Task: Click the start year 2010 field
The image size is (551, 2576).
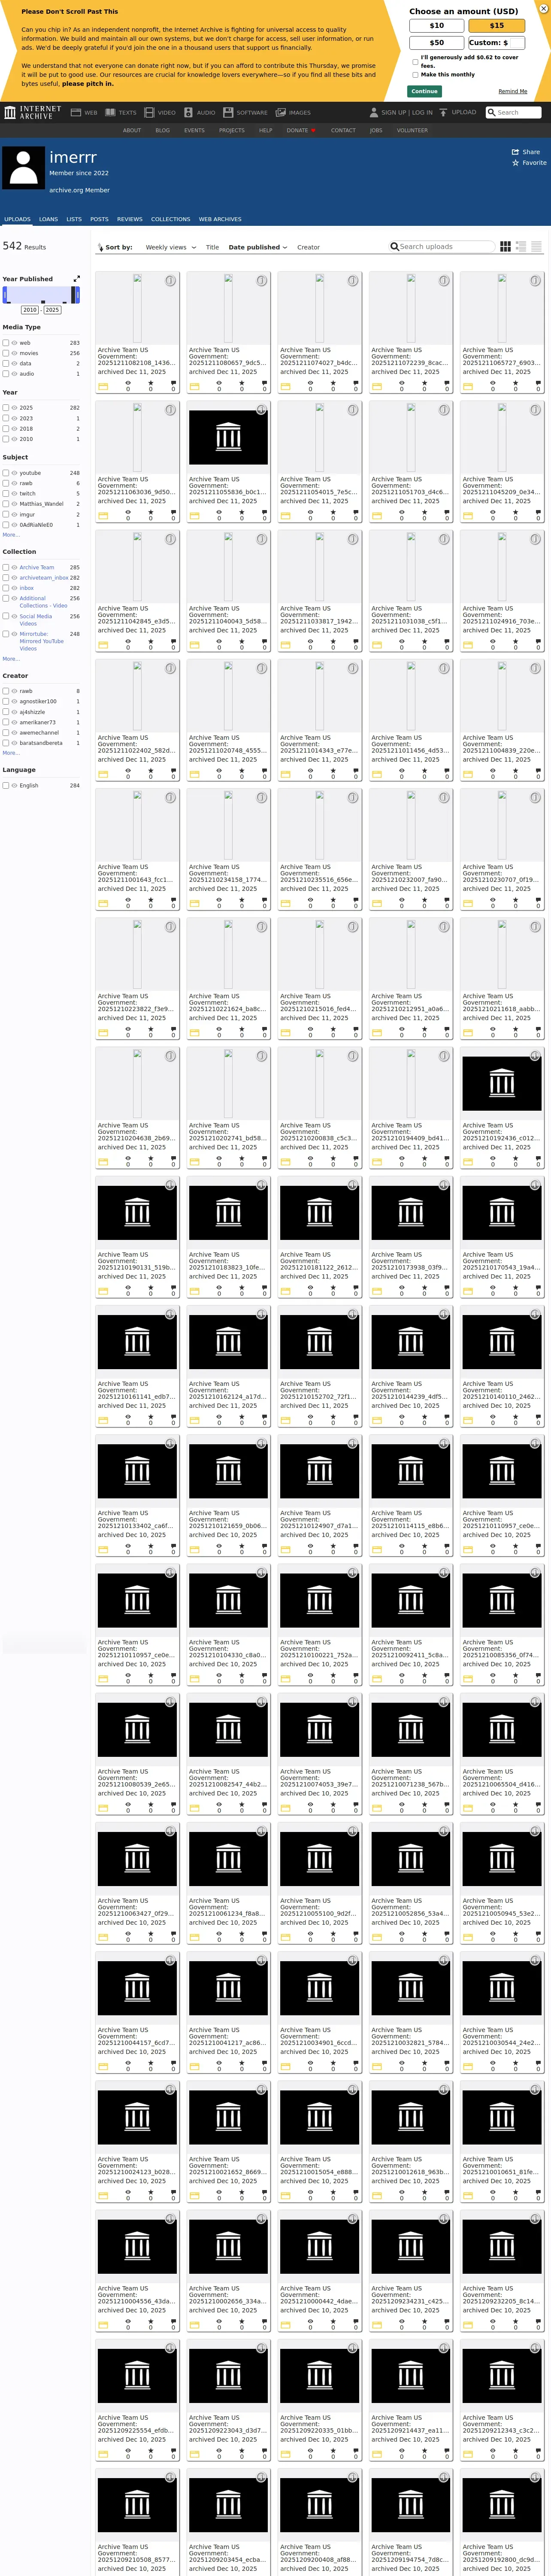Action: click(30, 310)
